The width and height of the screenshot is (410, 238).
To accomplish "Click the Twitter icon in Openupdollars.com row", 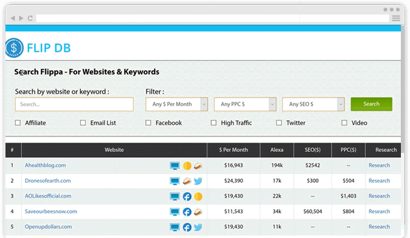I will click(x=198, y=227).
